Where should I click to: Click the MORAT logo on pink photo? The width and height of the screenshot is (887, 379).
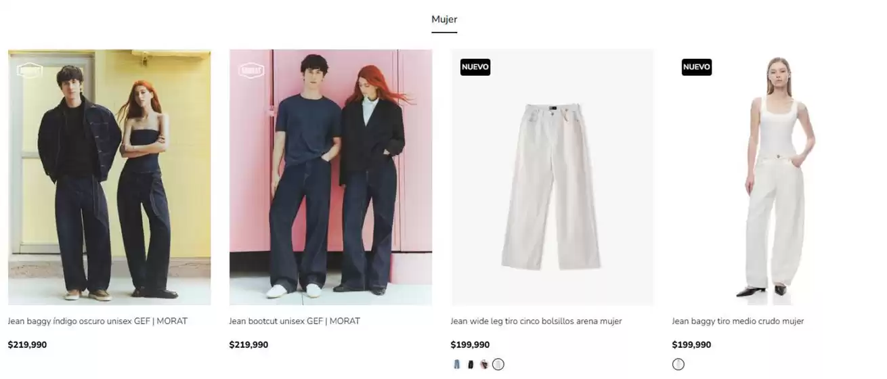pos(251,70)
